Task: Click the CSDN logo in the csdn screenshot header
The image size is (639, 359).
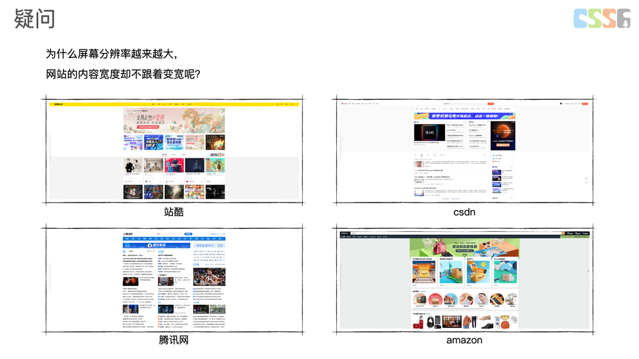Action: pyautogui.click(x=344, y=103)
